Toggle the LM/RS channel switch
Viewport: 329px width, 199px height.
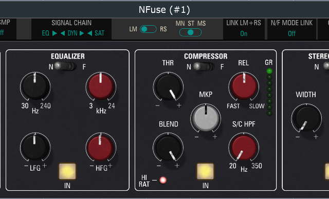148,29
